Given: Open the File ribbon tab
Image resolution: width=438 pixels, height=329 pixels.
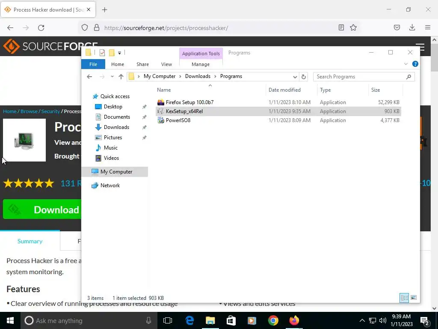Looking at the screenshot, I should point(93,64).
